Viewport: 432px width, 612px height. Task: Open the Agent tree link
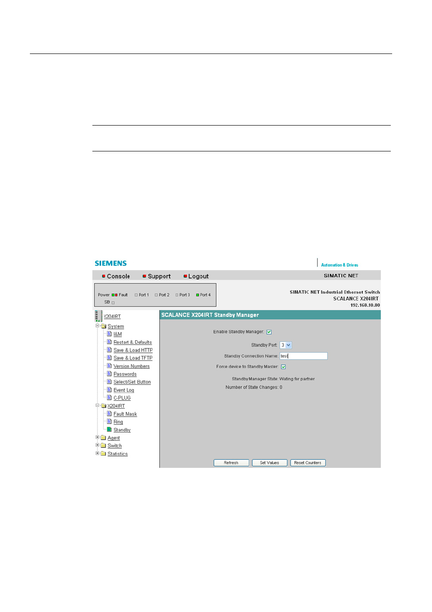(x=114, y=438)
